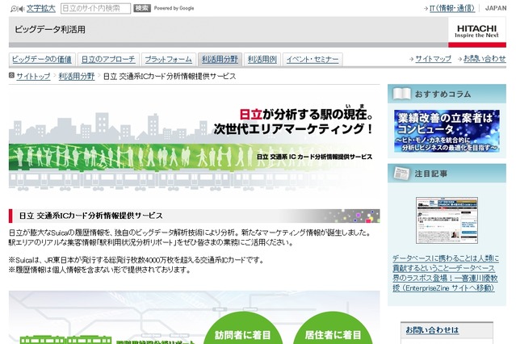Click the breadcrumb 利活用分野 link
Viewport: 516px width, 344px height.
[x=77, y=77]
